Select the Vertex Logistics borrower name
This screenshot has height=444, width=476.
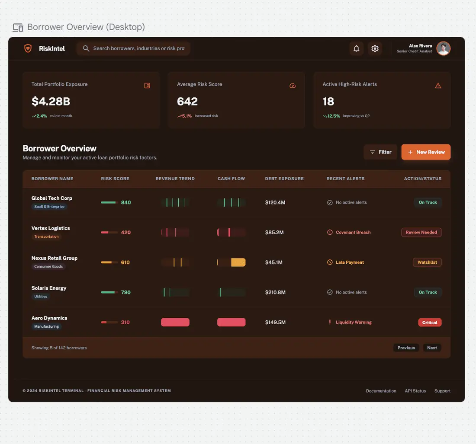51,228
